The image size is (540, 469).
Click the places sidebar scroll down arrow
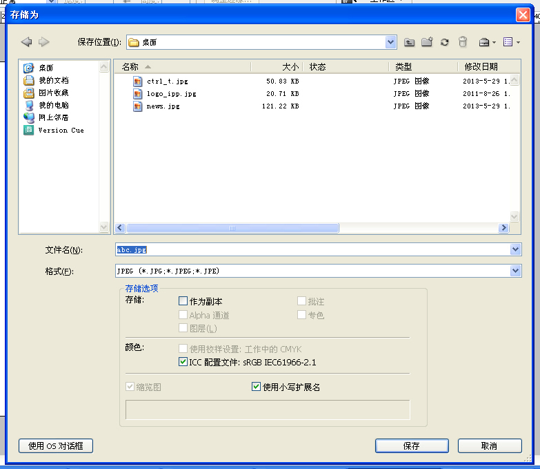[104, 227]
